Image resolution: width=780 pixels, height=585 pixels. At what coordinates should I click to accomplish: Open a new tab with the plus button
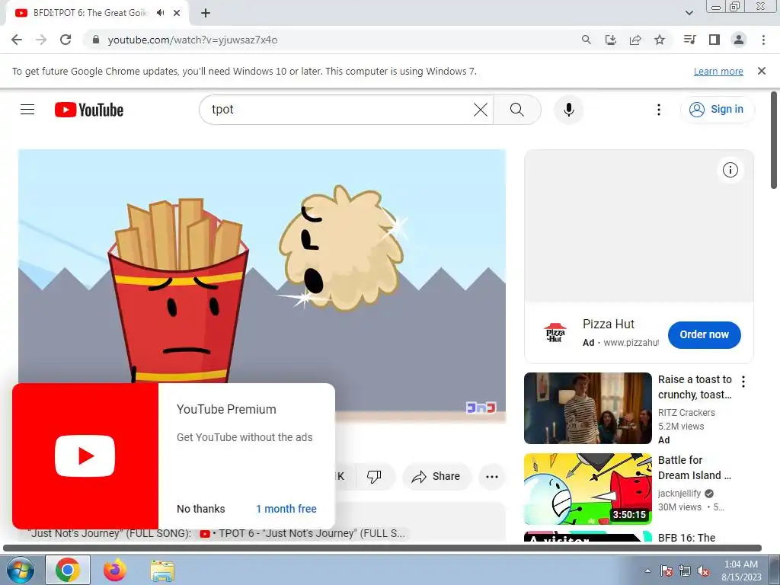(x=206, y=13)
